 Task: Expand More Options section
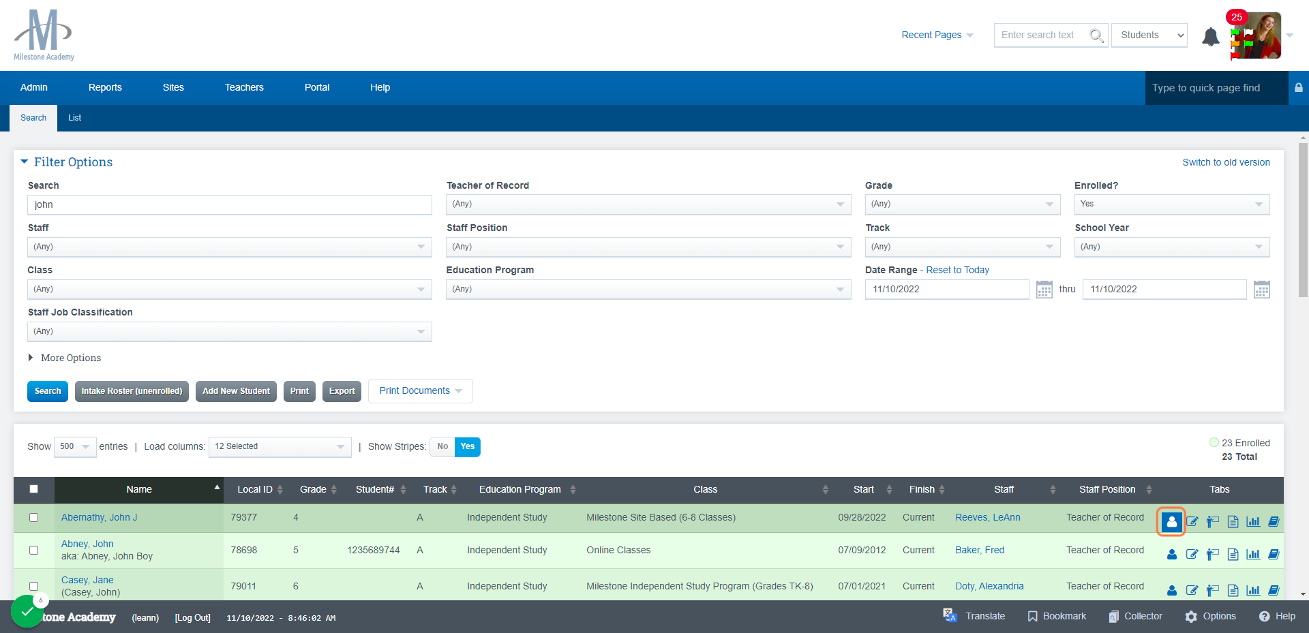(65, 358)
